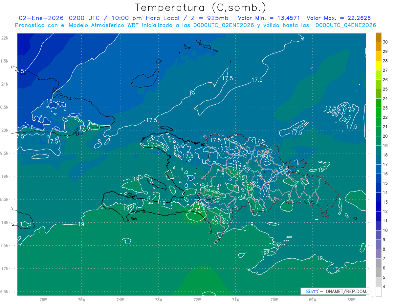Screen dimensions: 394x304
Task: Click the 'ONAMET/REP.DOM.' credit label
Action: point(346,291)
